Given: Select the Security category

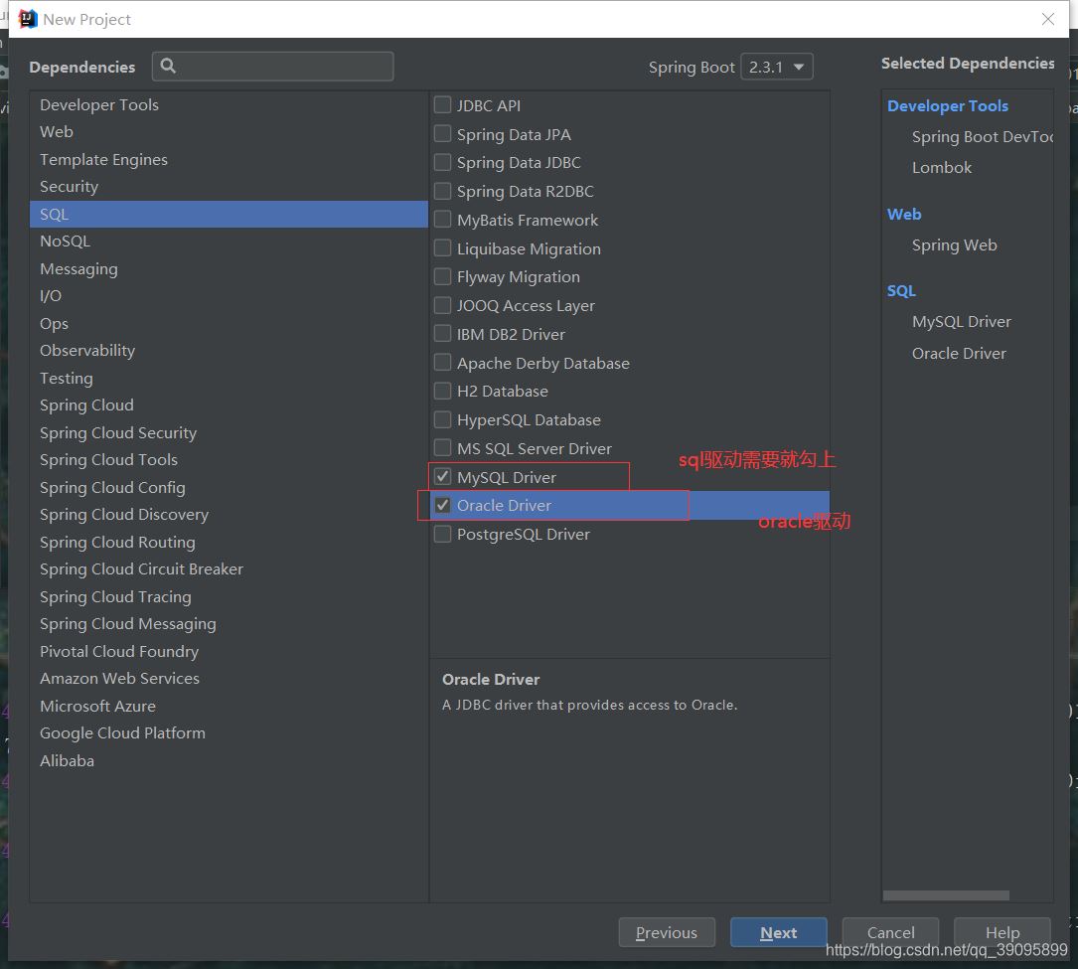Looking at the screenshot, I should click(x=229, y=187).
